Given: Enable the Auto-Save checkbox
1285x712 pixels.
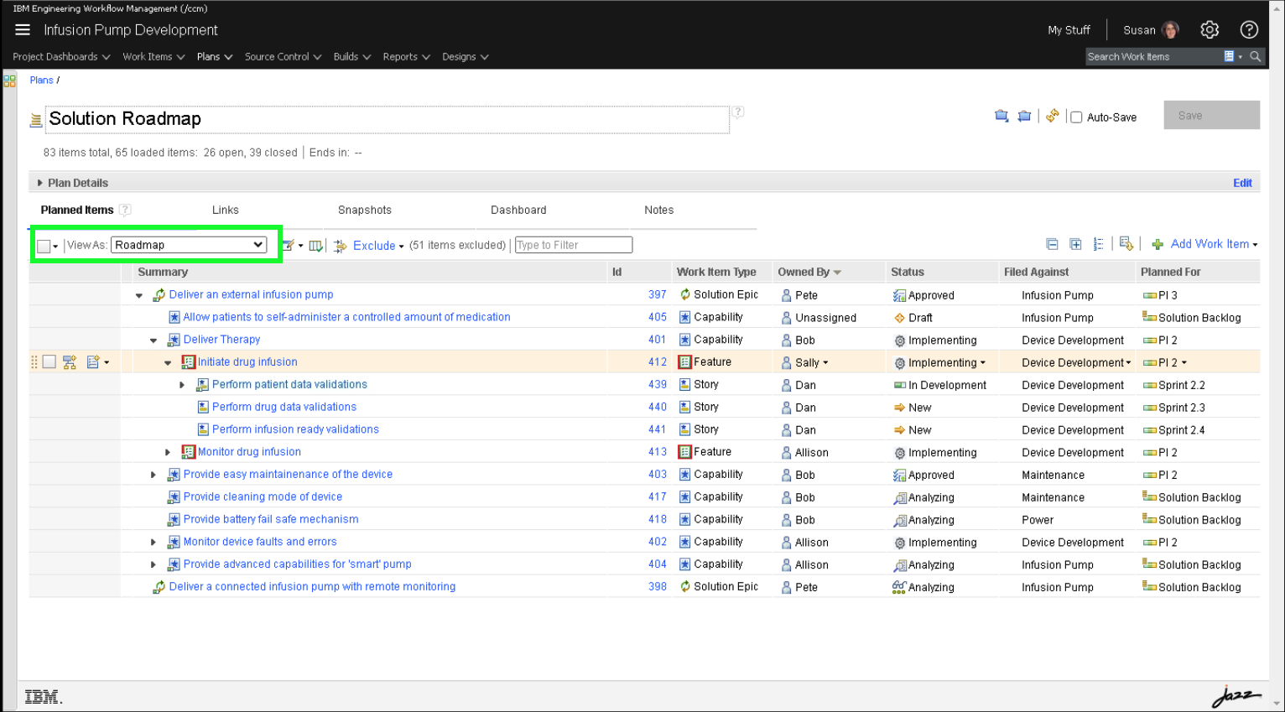Looking at the screenshot, I should point(1076,117).
